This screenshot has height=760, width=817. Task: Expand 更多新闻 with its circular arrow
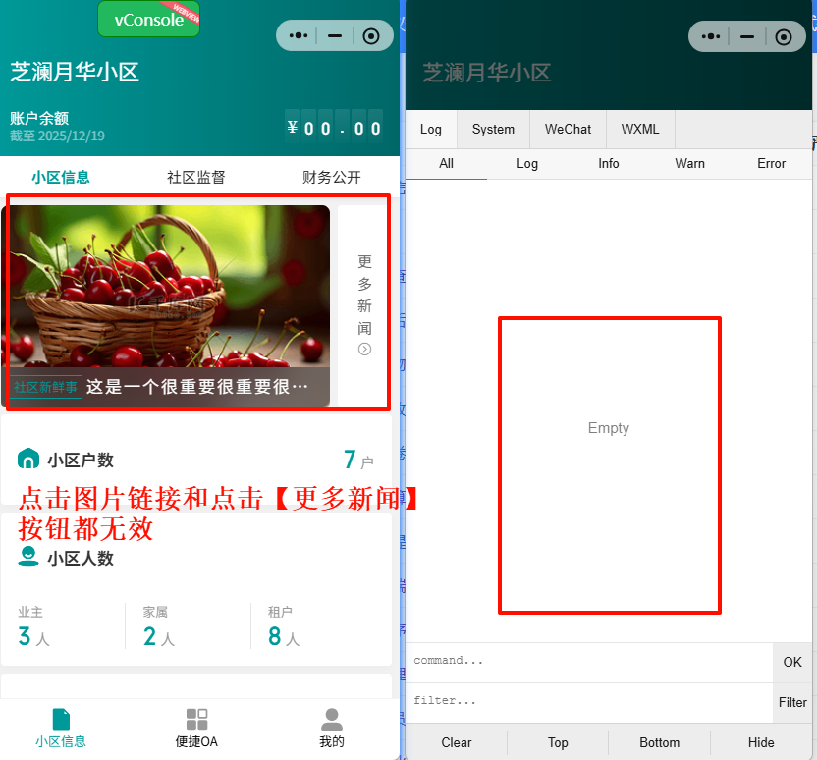(x=364, y=348)
